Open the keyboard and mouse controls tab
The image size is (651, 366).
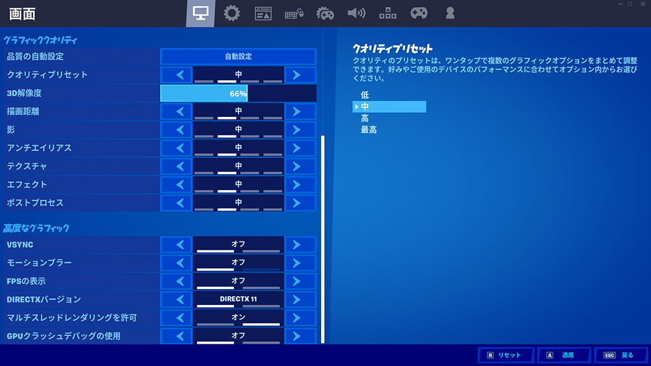click(294, 14)
